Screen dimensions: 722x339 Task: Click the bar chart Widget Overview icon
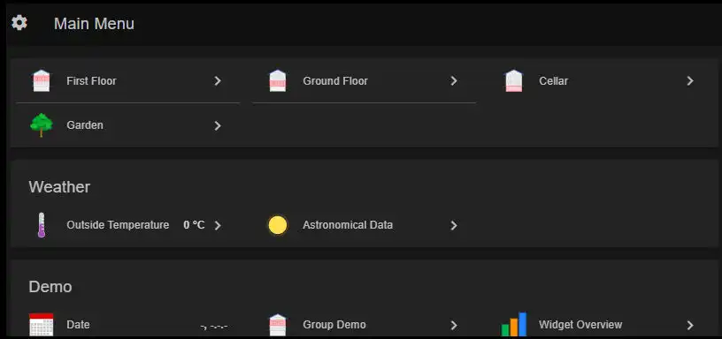point(514,324)
